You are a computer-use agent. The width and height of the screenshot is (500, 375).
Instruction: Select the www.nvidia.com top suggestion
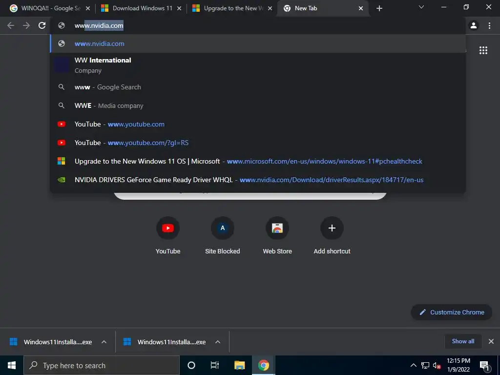(x=258, y=43)
